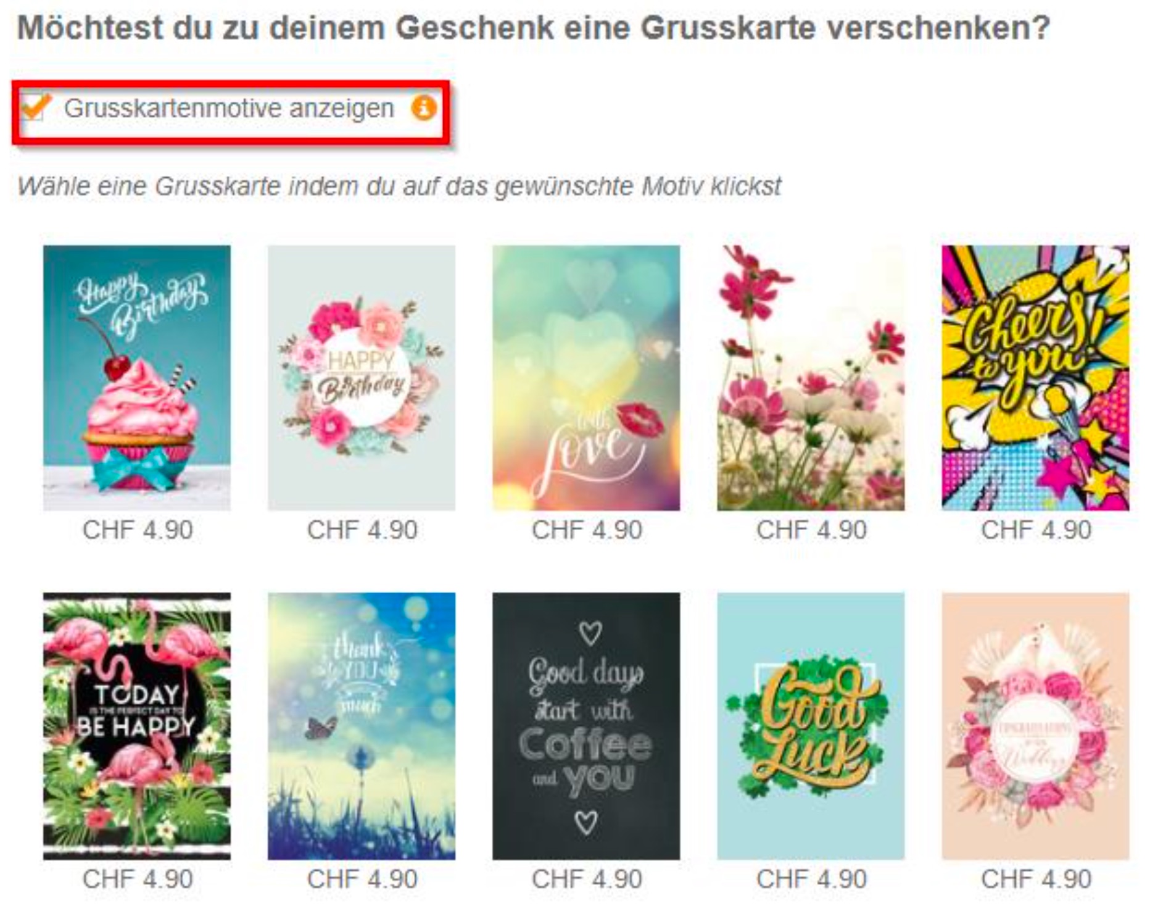
Task: Click the Grusskartenmotive anzeigen label text
Action: (229, 109)
